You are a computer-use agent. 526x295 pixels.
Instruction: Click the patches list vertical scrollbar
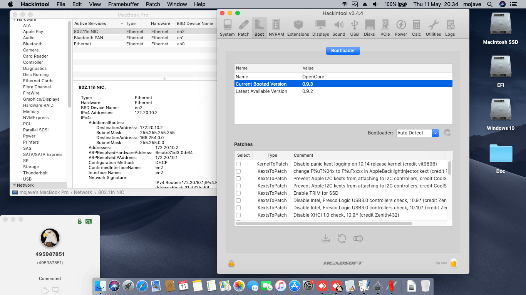450,167
